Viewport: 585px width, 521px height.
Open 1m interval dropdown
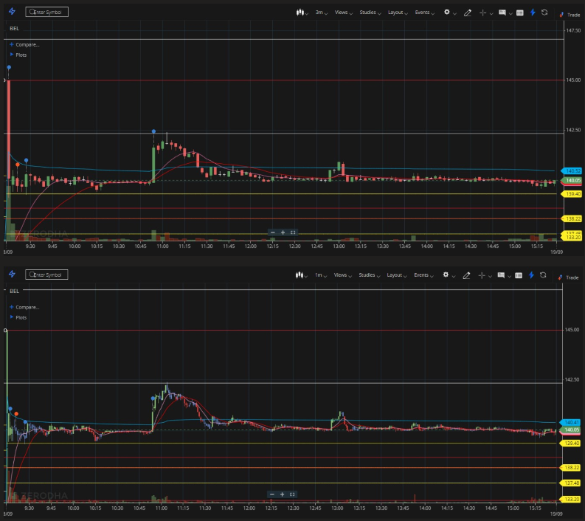tap(320, 275)
